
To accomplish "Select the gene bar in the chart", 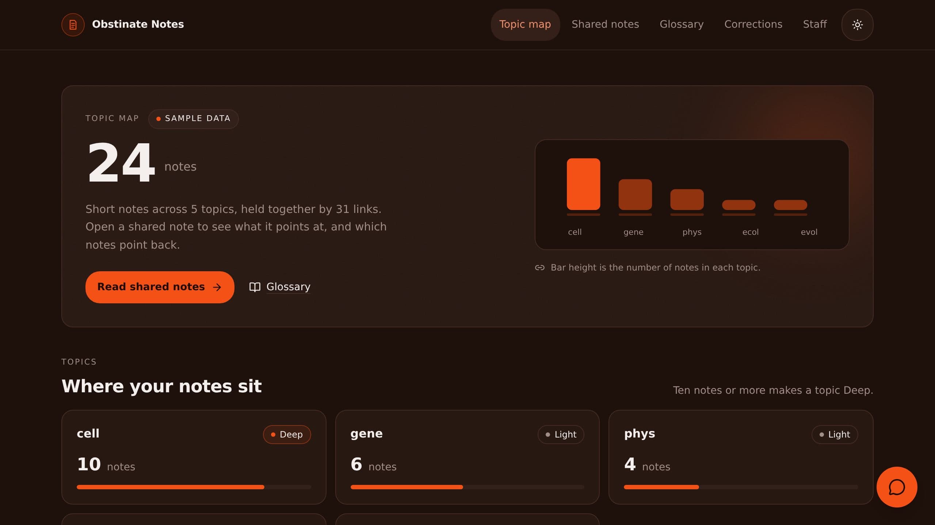I will (x=635, y=194).
